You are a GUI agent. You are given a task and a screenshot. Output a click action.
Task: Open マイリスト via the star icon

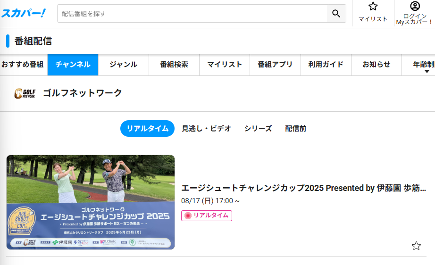pos(373,13)
